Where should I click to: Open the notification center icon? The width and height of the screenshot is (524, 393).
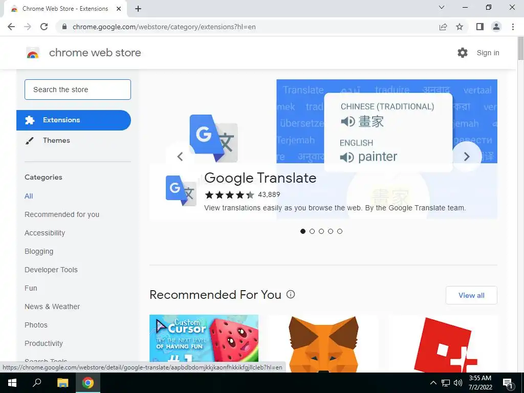pyautogui.click(x=508, y=383)
